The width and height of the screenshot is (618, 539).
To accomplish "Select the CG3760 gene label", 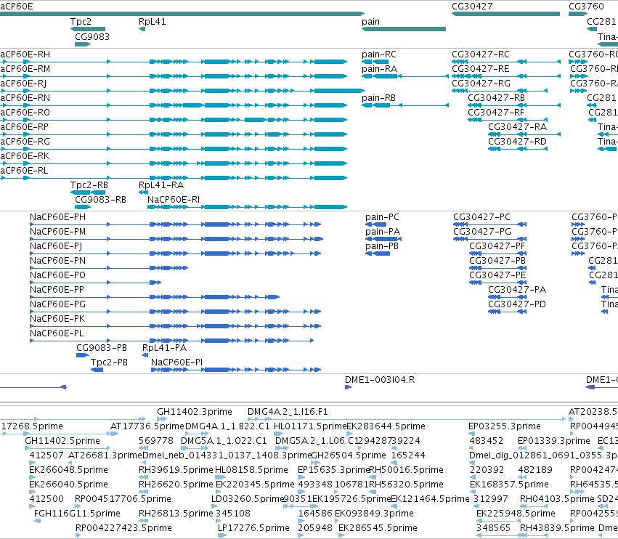I will point(585,7).
